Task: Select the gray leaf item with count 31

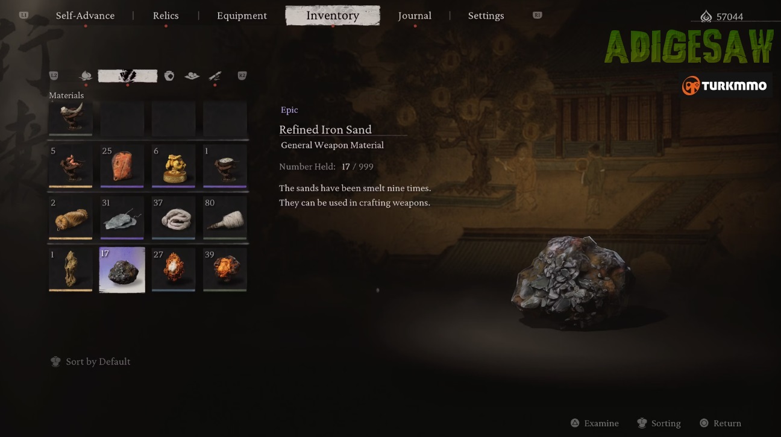Action: (x=122, y=218)
